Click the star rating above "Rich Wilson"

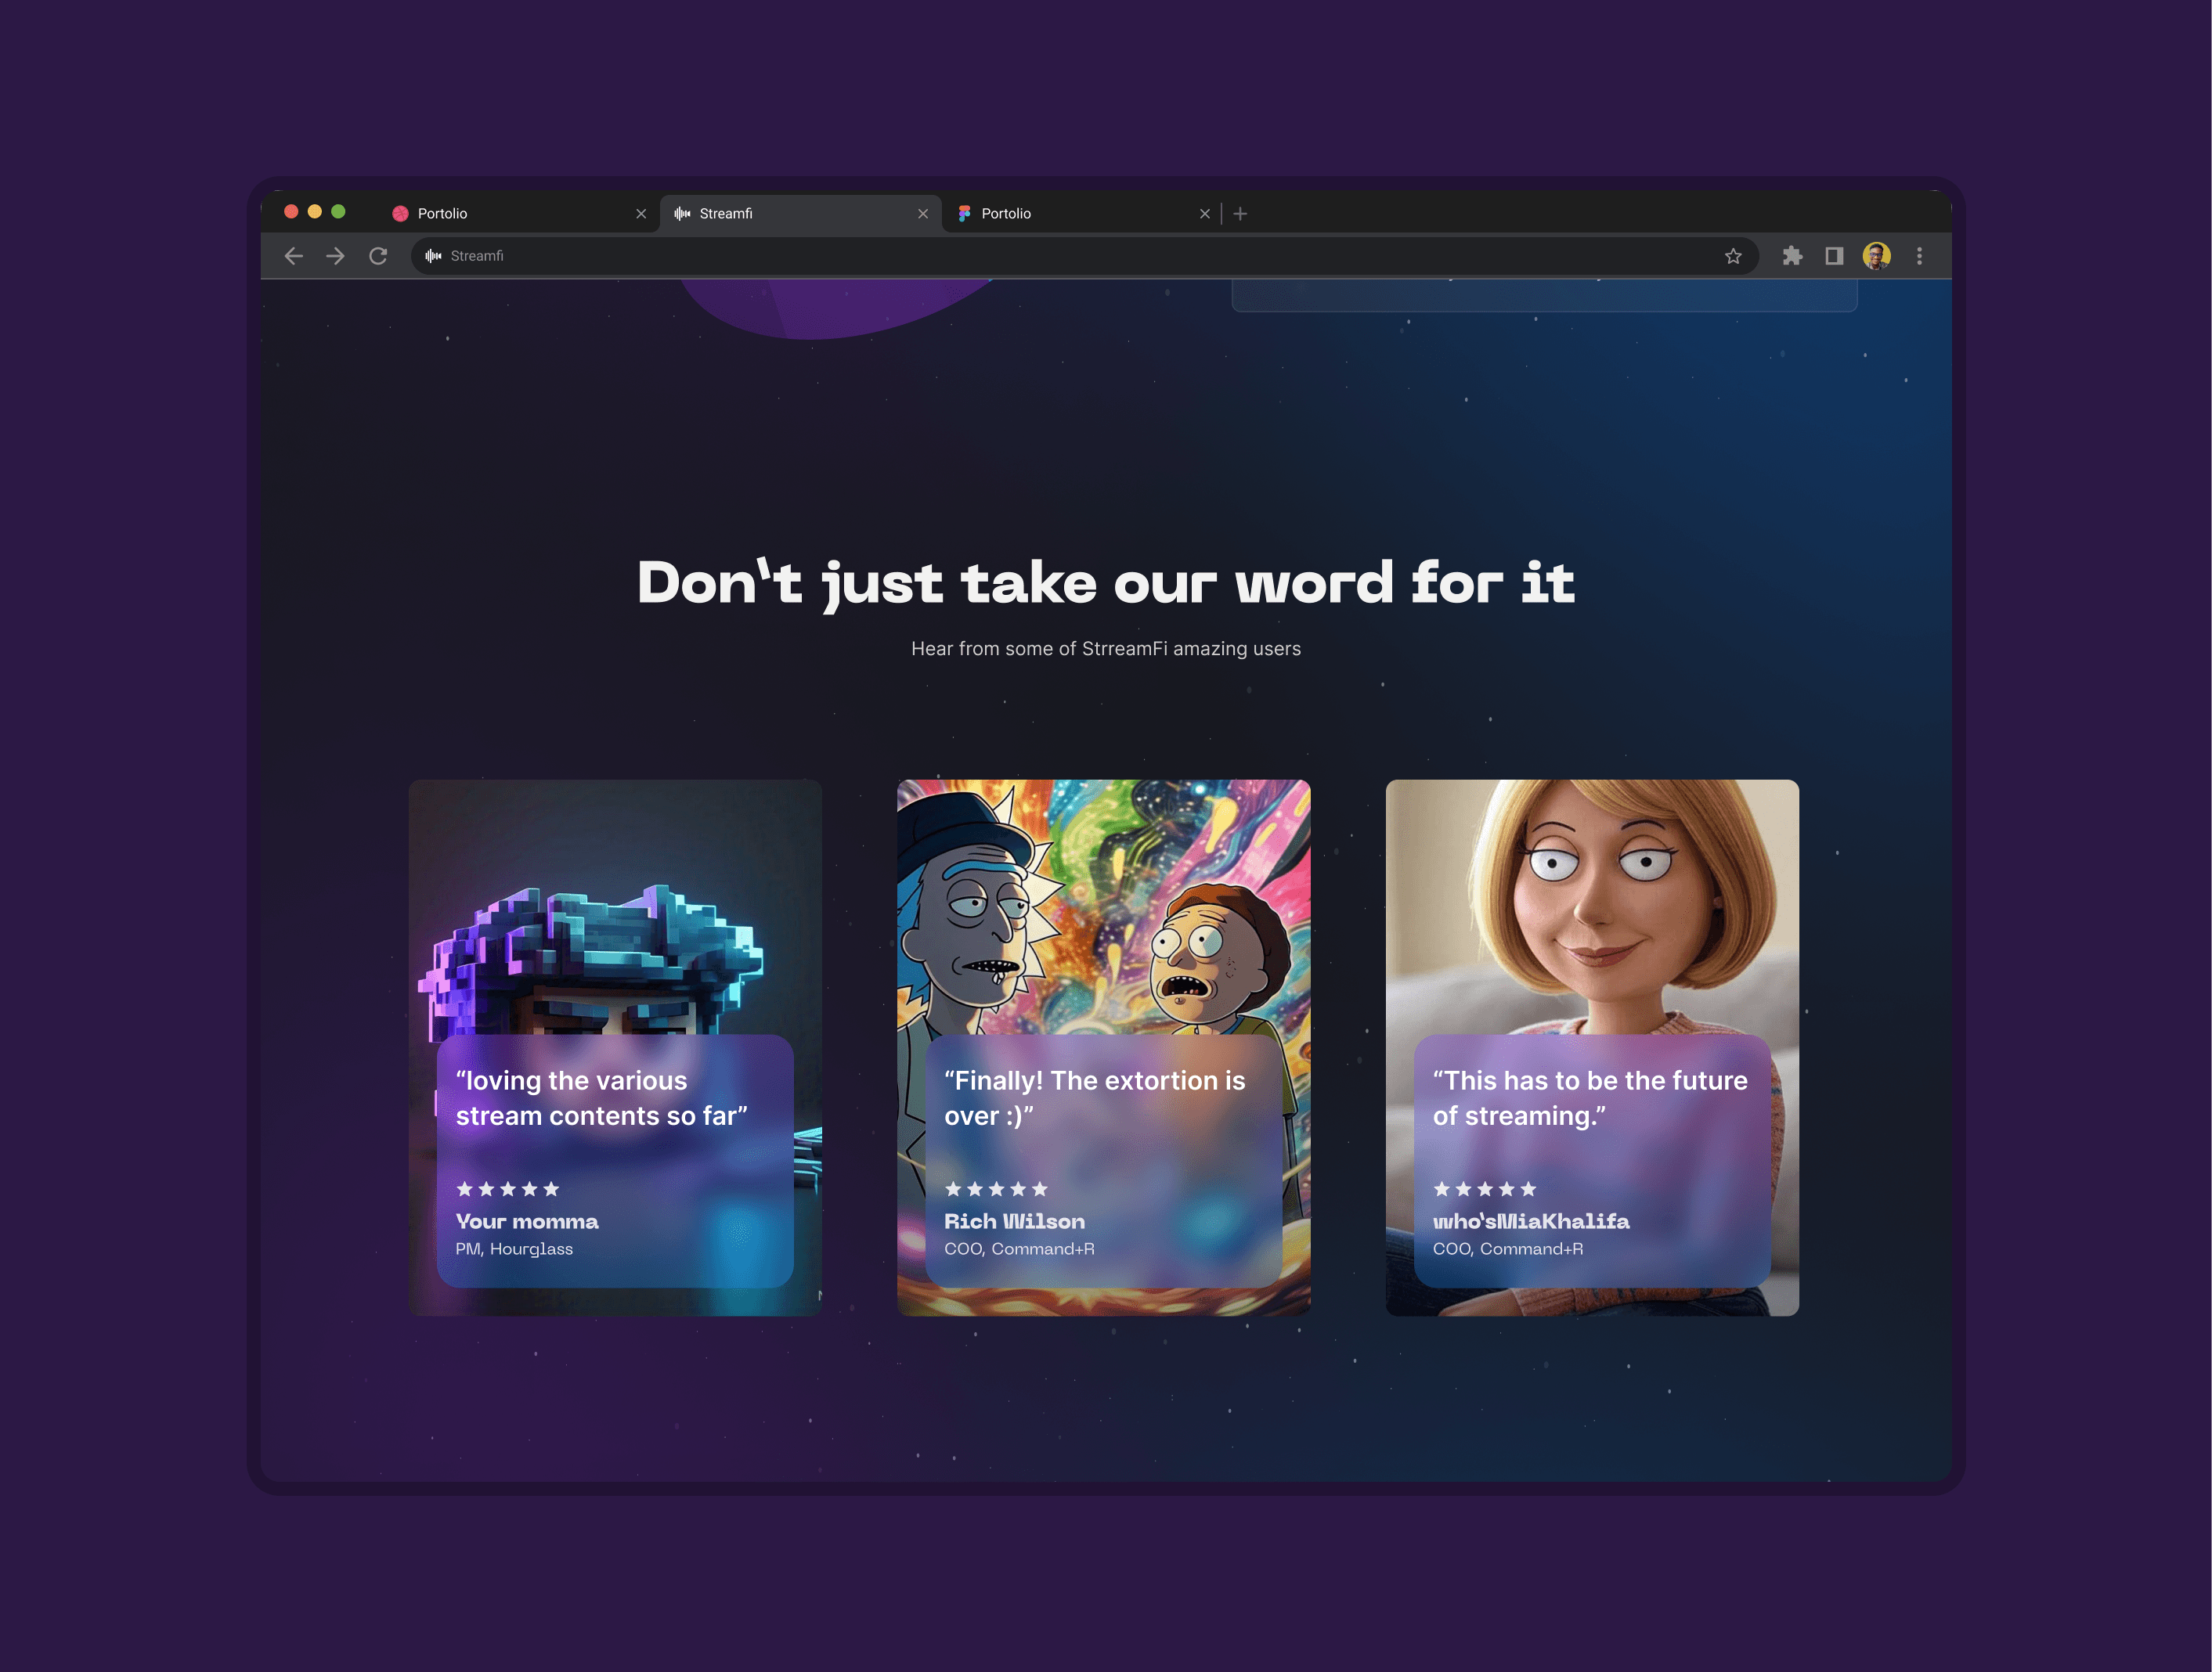point(996,1189)
